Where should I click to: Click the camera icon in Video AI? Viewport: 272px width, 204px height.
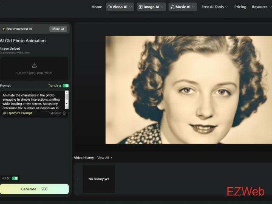pos(110,7)
